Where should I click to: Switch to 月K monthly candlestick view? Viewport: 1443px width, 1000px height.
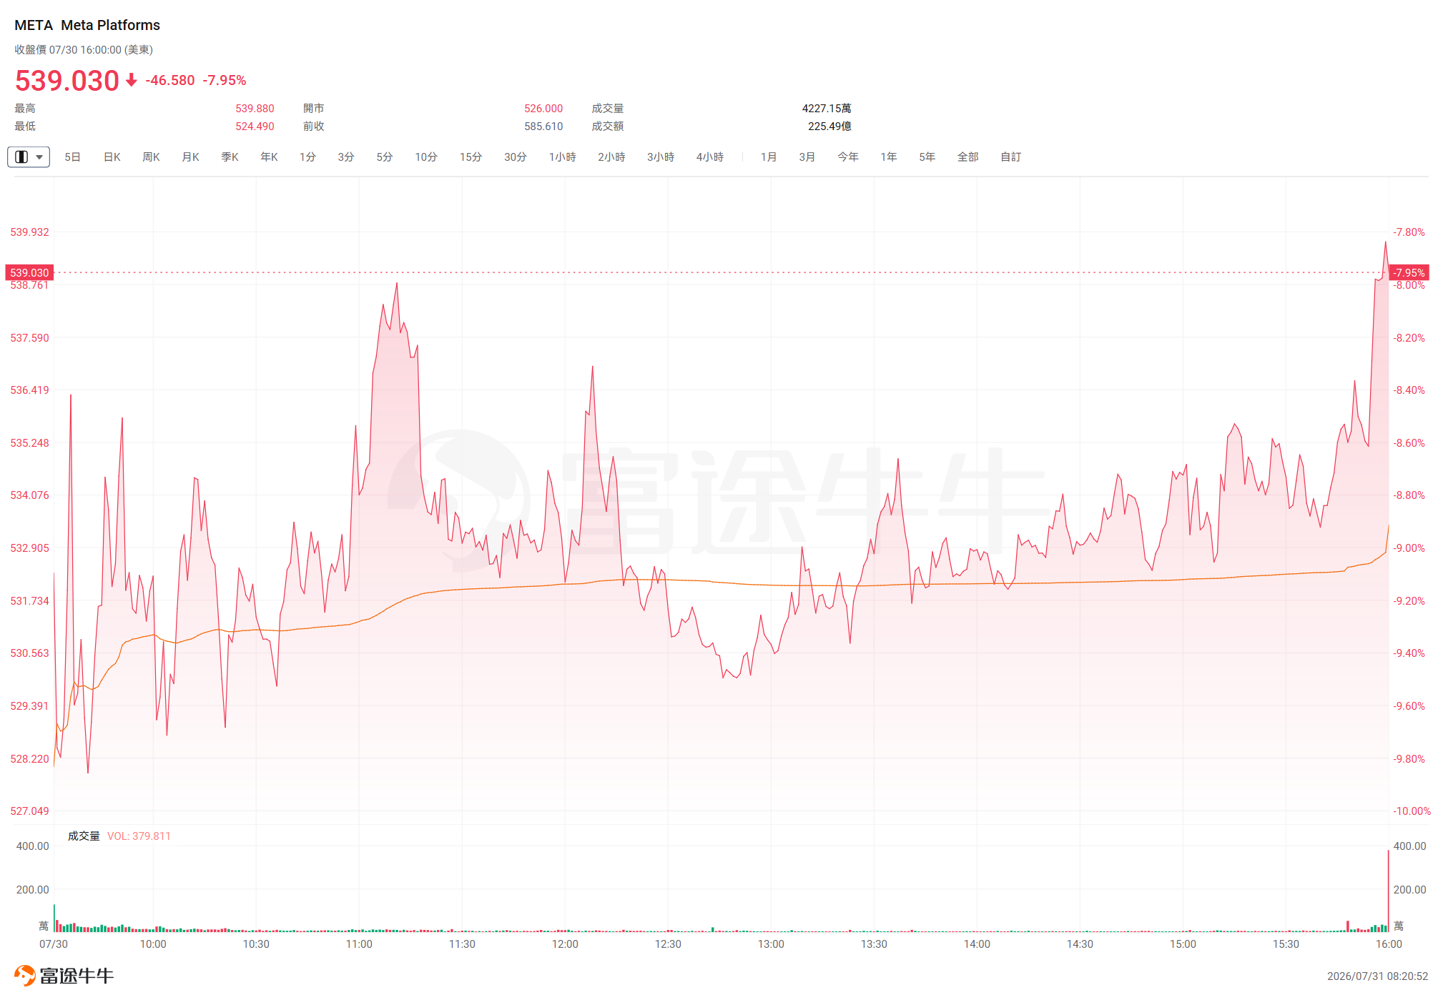click(x=190, y=157)
